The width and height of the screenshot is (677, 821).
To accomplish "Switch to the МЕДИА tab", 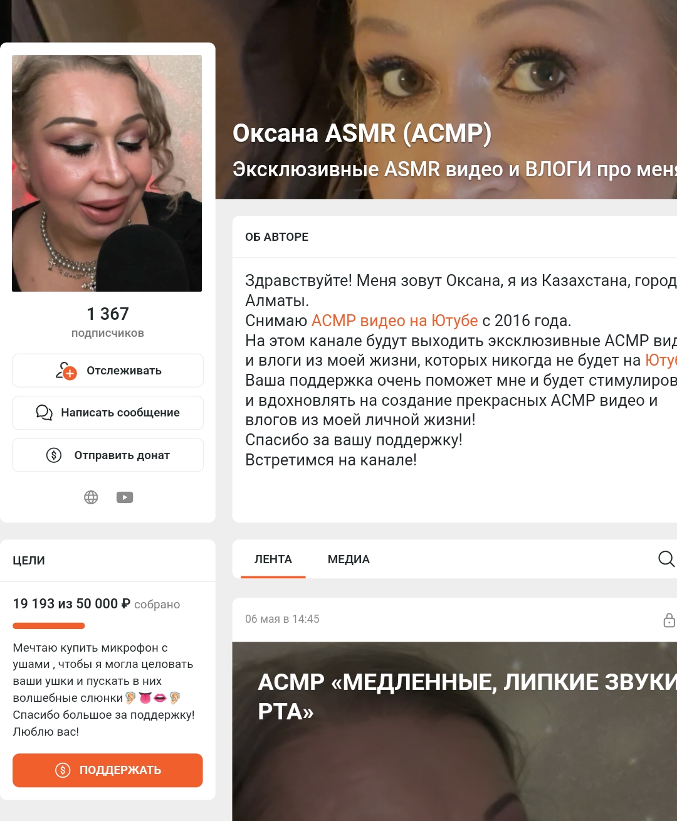I will coord(349,559).
